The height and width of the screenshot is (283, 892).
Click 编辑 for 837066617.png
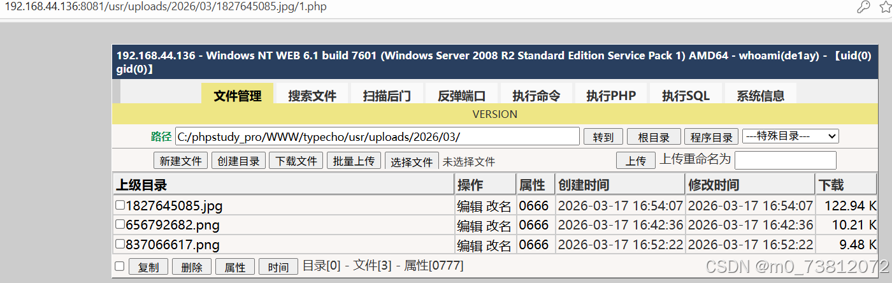point(470,245)
